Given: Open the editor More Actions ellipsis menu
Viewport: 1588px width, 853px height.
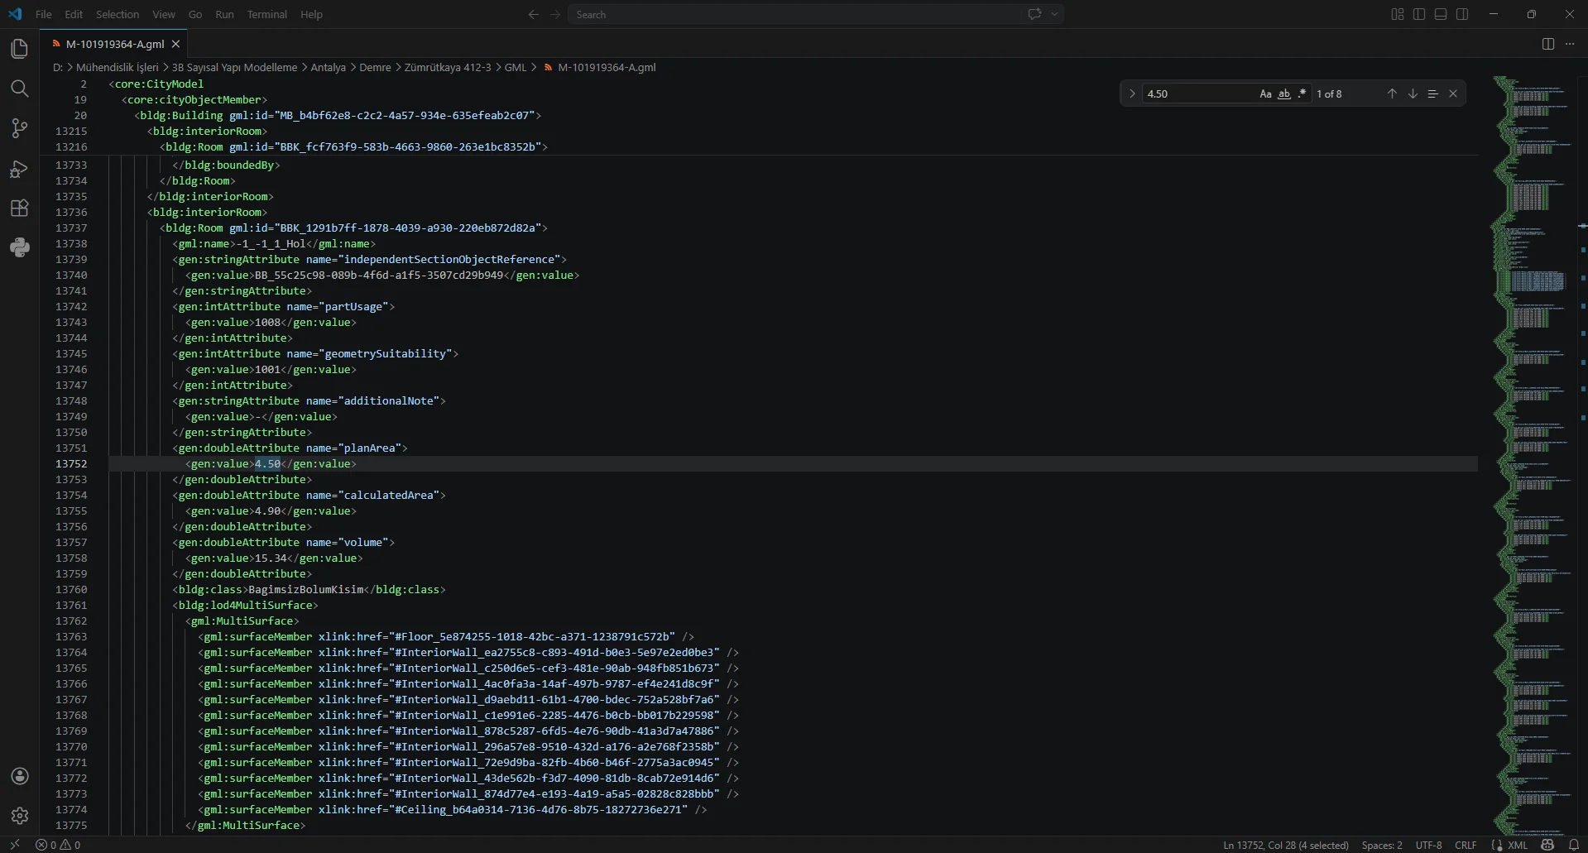Looking at the screenshot, I should pyautogui.click(x=1570, y=44).
